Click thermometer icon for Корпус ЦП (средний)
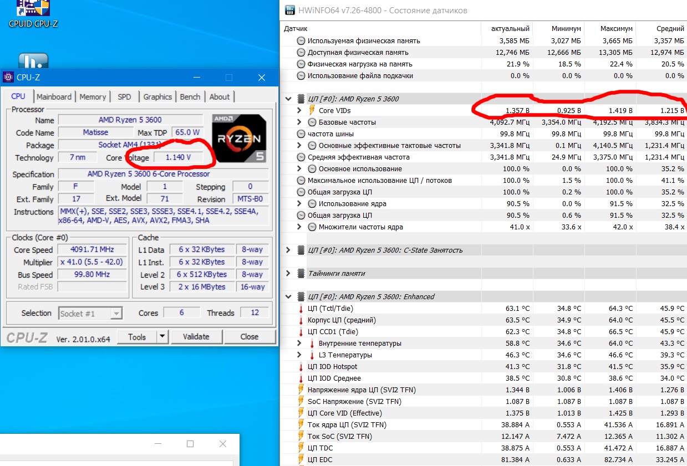This screenshot has width=687, height=466. click(x=301, y=320)
